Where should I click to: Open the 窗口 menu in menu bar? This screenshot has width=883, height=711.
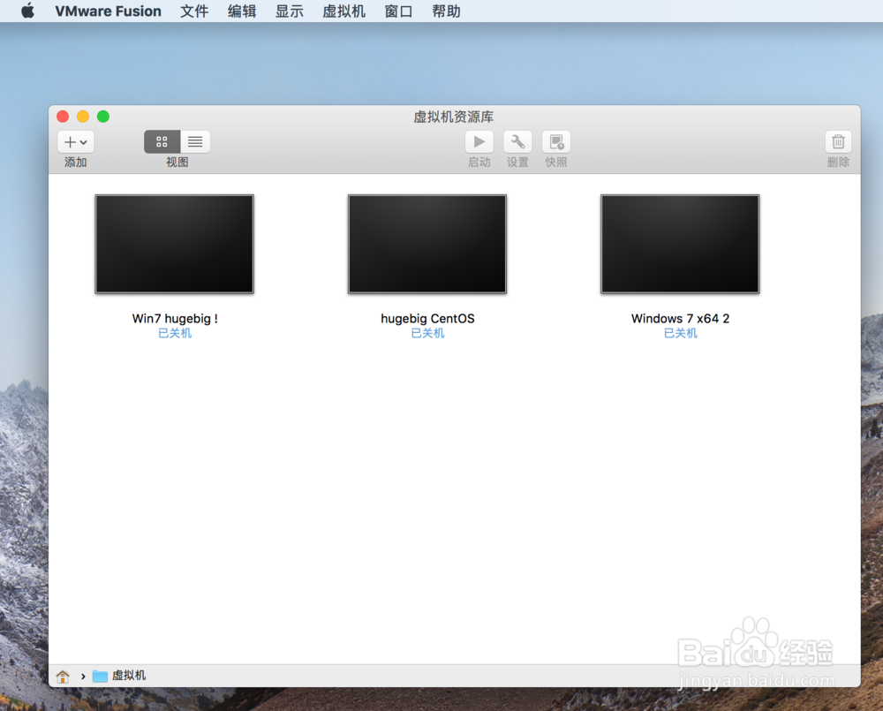click(398, 11)
